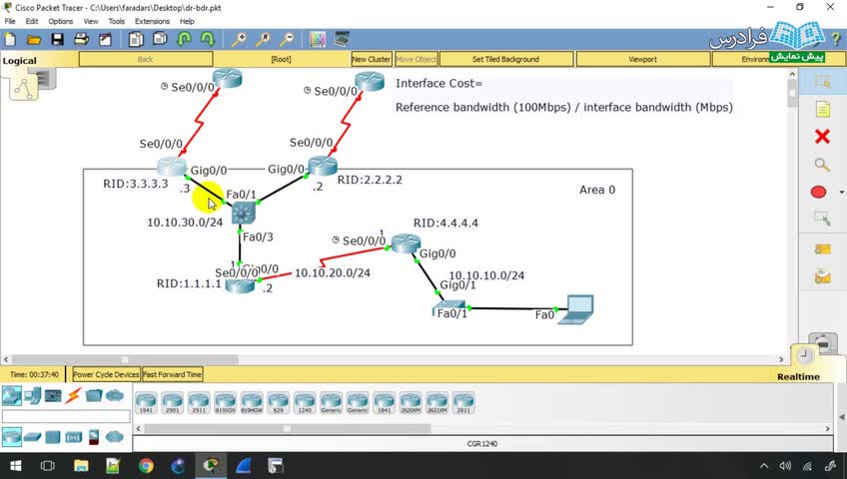The width and height of the screenshot is (847, 479).
Task: Zoom out with minus magnifier
Action: point(287,39)
